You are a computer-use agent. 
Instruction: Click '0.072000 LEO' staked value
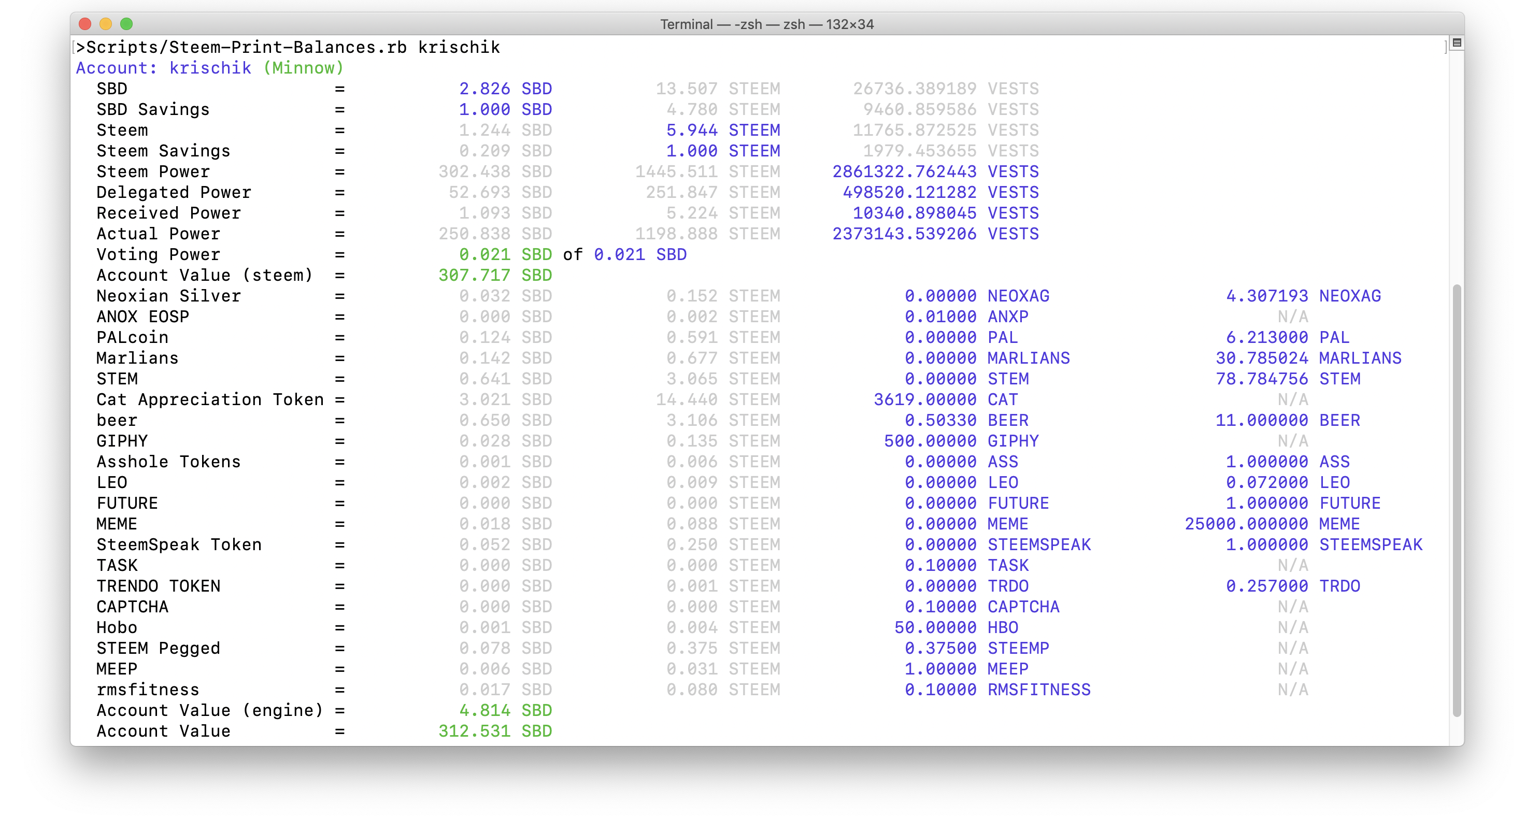coord(1287,483)
